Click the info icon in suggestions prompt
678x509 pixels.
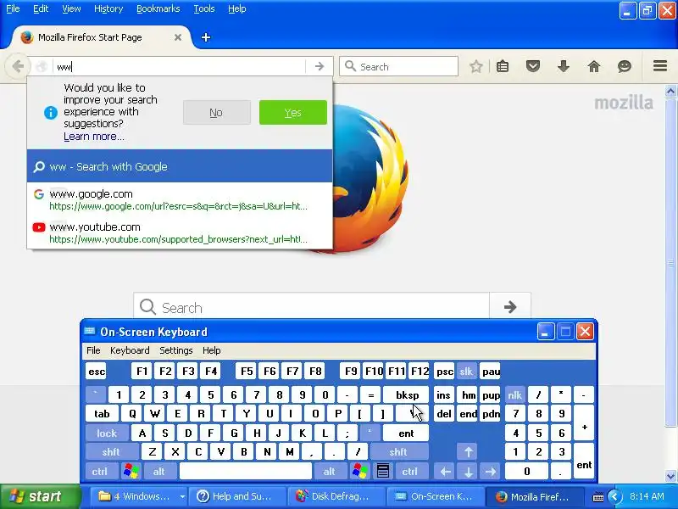(51, 113)
